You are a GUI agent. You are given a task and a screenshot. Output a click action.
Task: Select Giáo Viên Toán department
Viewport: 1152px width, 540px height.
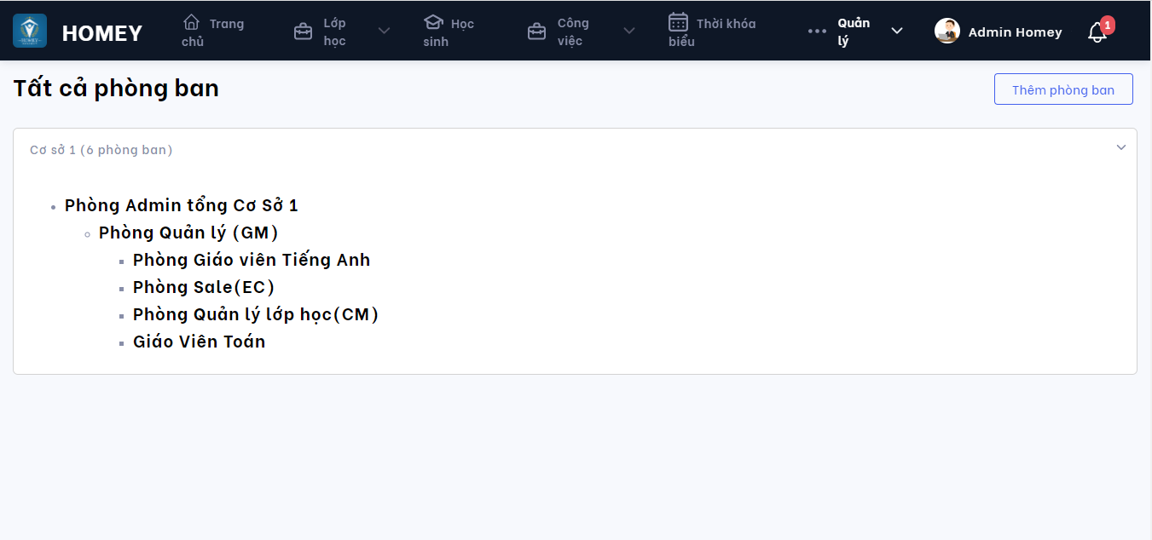199,342
